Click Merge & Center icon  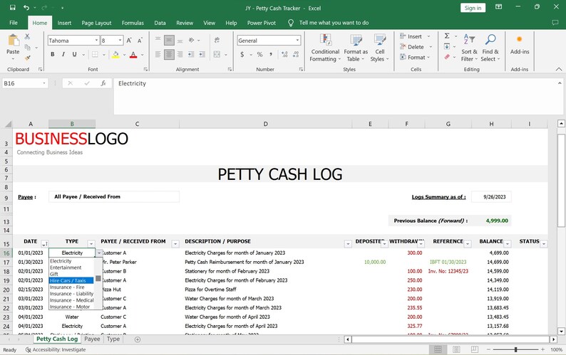217,54
